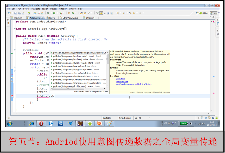This screenshot has height=153, width=225.
Task: Click the External Tools run icon
Action: point(61,13)
